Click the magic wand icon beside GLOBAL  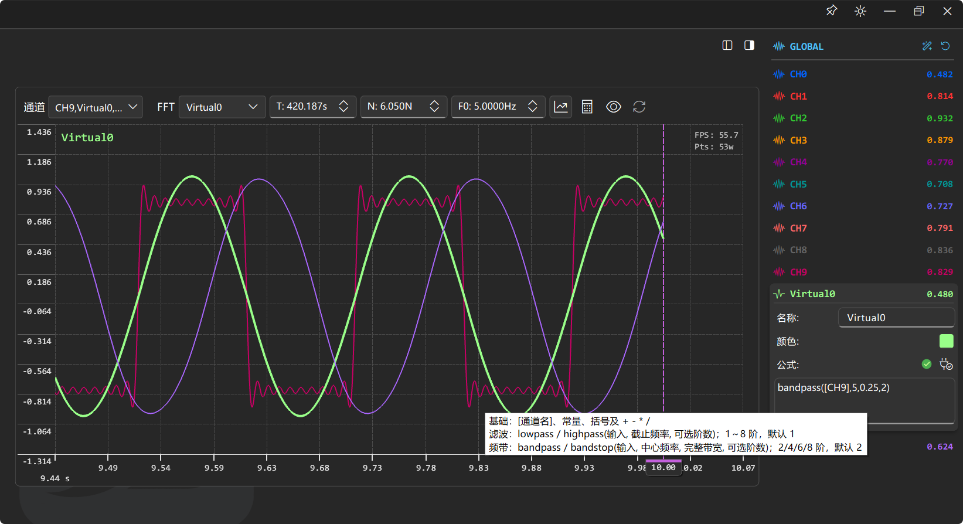pyautogui.click(x=927, y=46)
